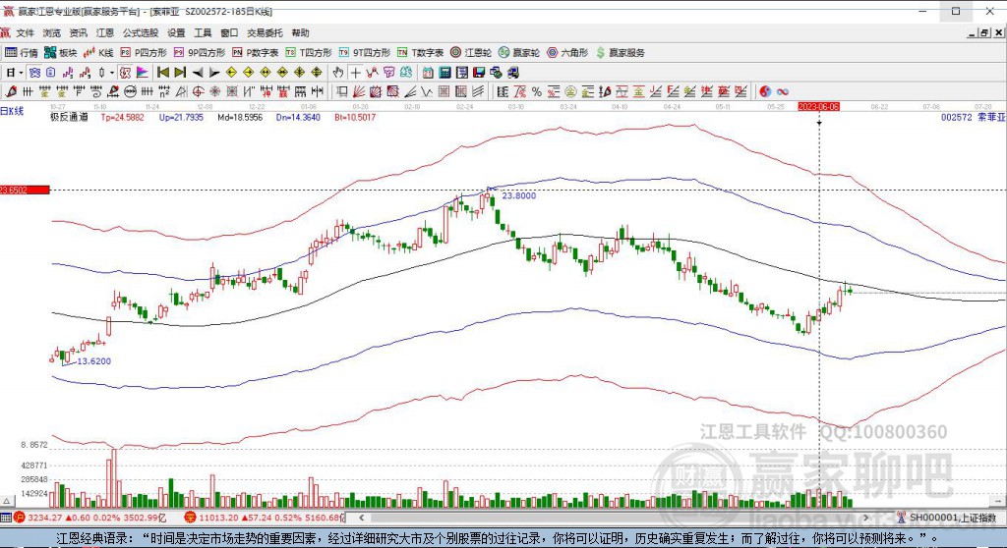Click the colorful triangle chart icon

click(142, 73)
